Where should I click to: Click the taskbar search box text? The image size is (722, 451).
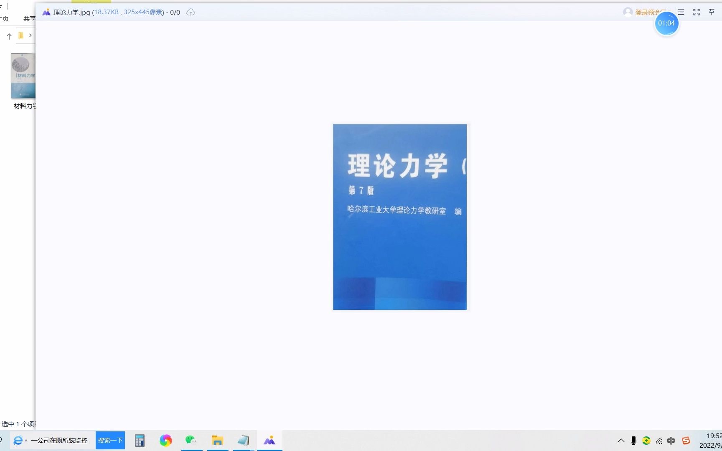(x=59, y=441)
